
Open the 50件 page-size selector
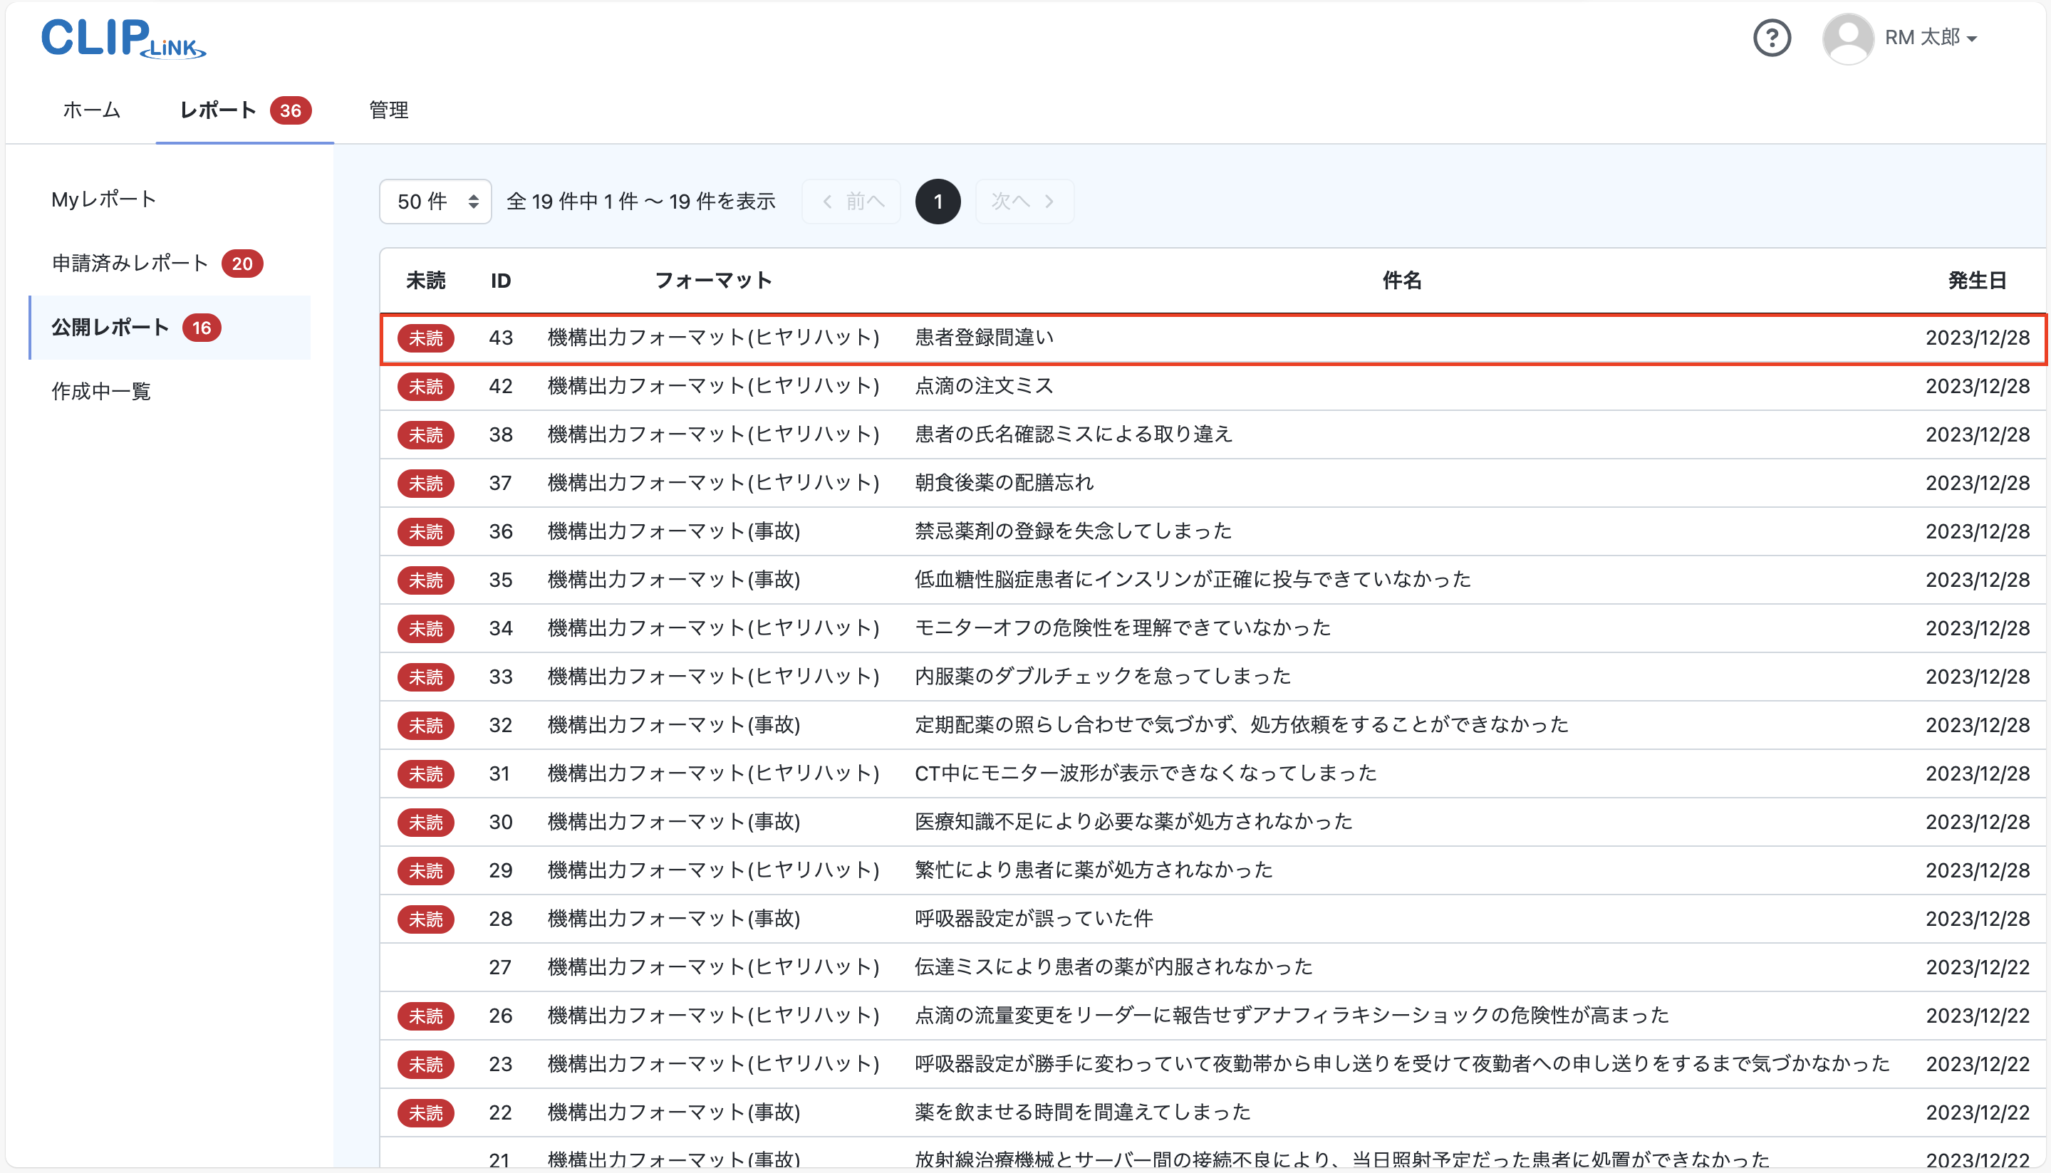pos(435,201)
